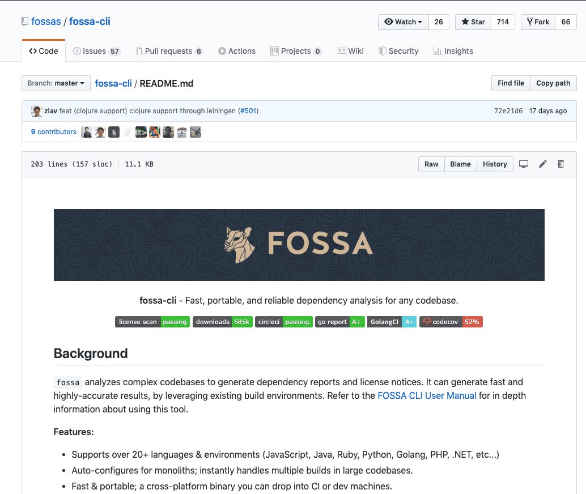Open the FOSSA CLI User Manual link

pyautogui.click(x=426, y=395)
